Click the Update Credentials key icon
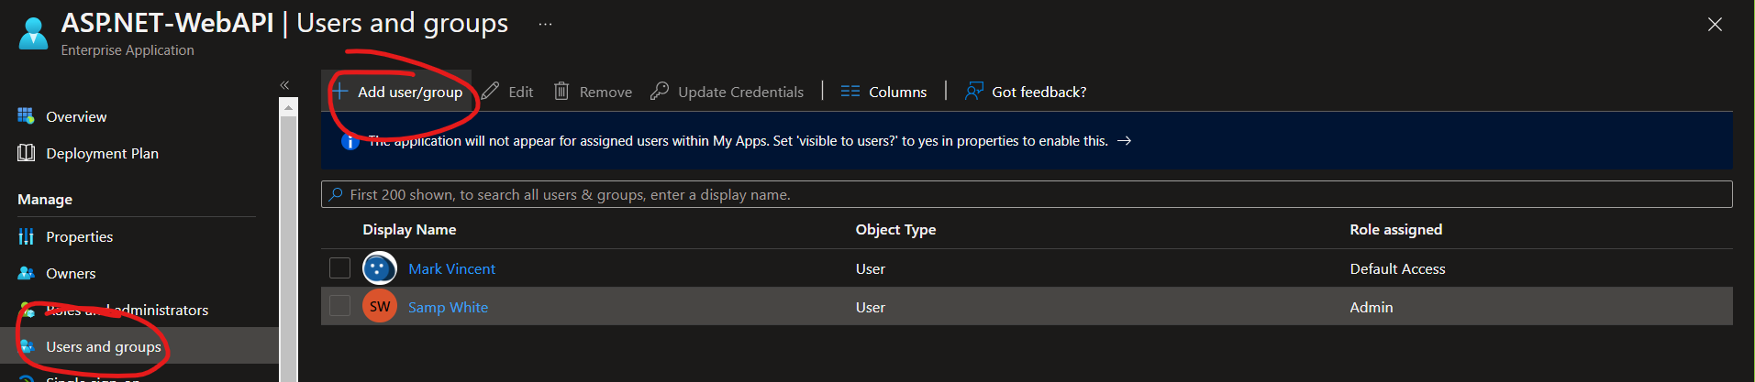Image resolution: width=1755 pixels, height=382 pixels. tap(660, 92)
